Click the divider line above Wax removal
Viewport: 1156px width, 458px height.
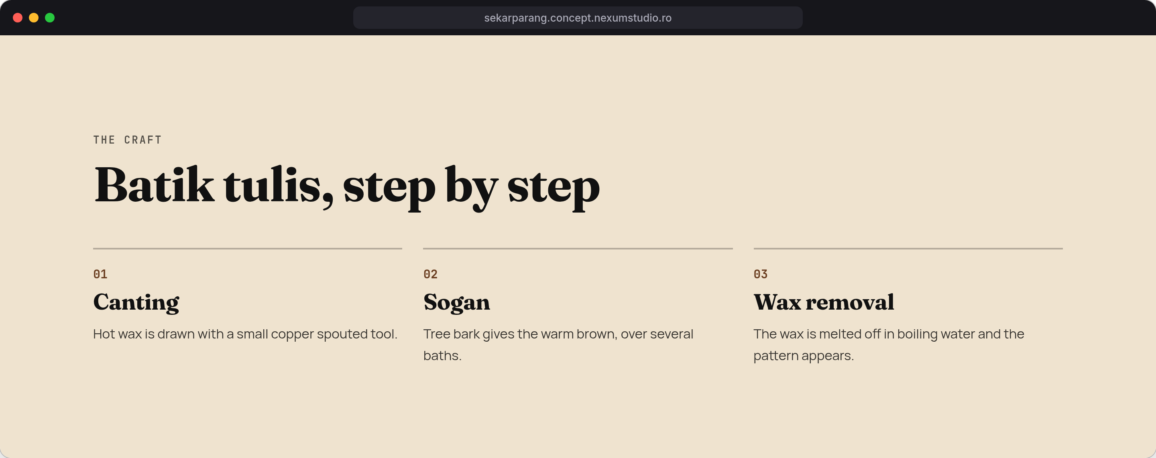tap(908, 249)
